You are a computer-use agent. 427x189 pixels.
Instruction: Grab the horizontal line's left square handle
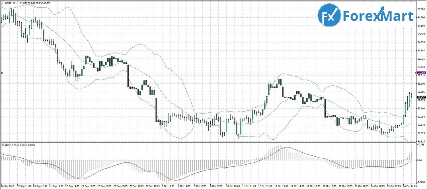click(2, 73)
